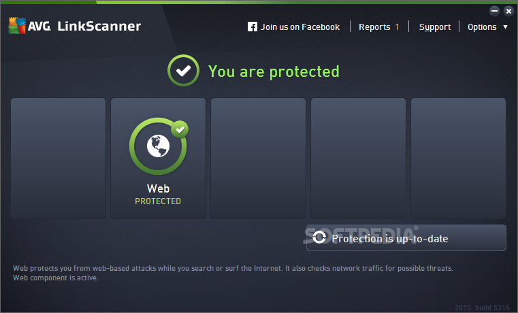
Task: Click the large green protected checkmark icon
Action: click(x=183, y=70)
